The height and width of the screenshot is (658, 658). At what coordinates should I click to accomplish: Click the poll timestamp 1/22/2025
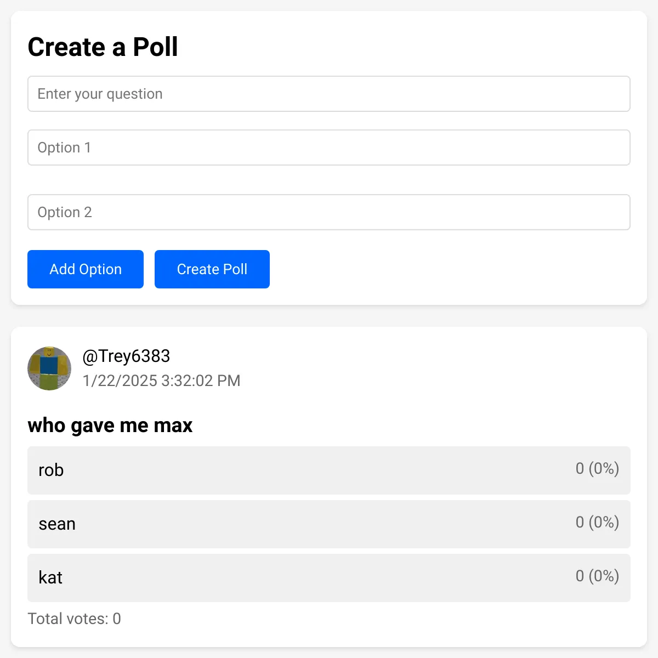pos(162,381)
